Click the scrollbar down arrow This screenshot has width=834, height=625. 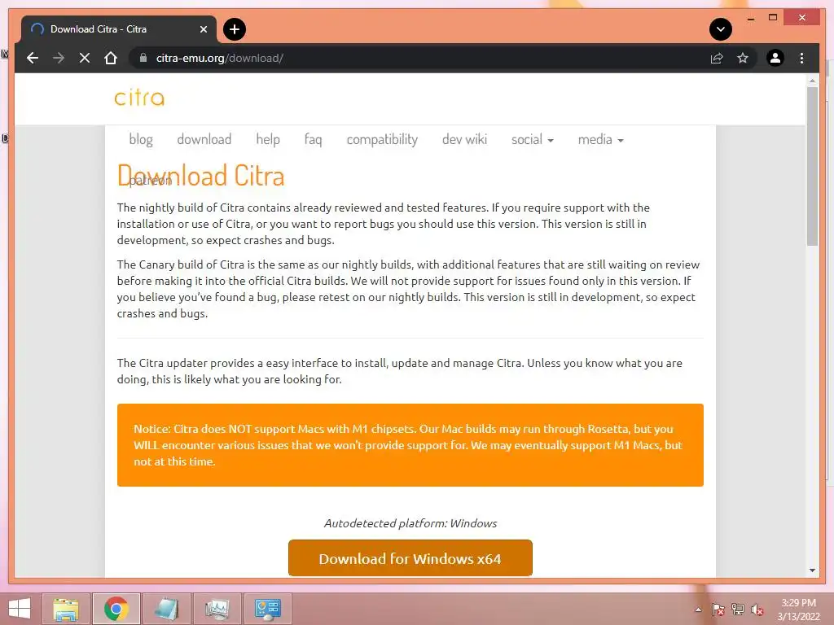812,570
